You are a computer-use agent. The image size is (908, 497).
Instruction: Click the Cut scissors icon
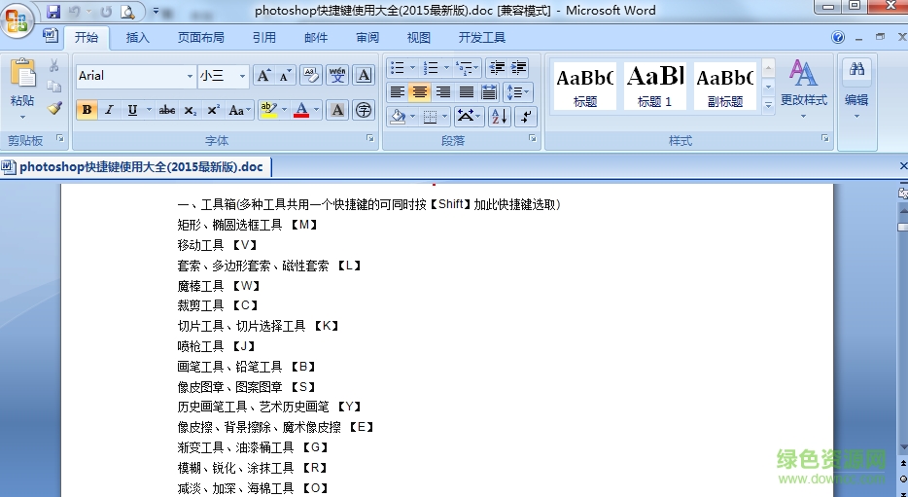pos(53,65)
